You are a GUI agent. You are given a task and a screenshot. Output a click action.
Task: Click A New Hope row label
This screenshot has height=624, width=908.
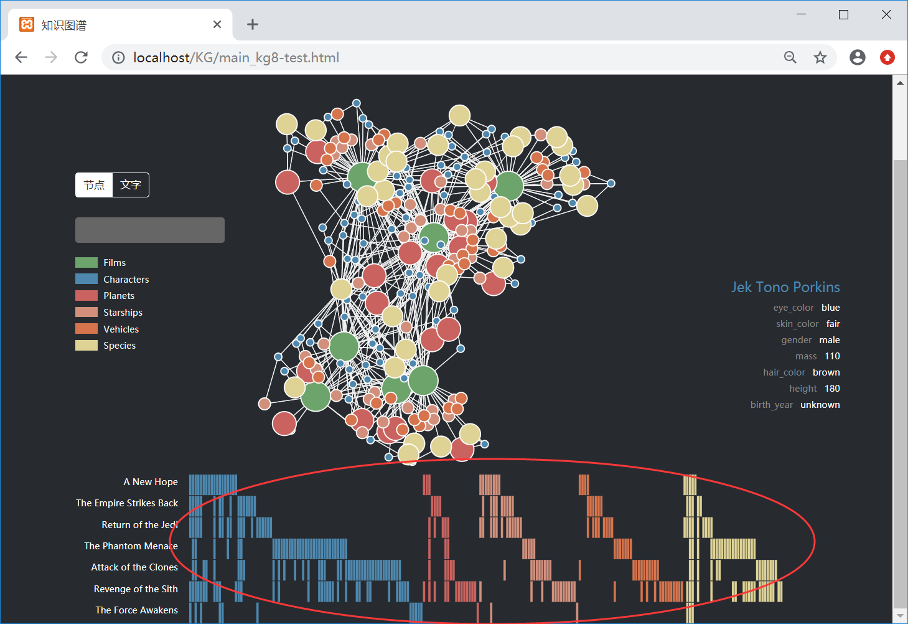coord(151,482)
